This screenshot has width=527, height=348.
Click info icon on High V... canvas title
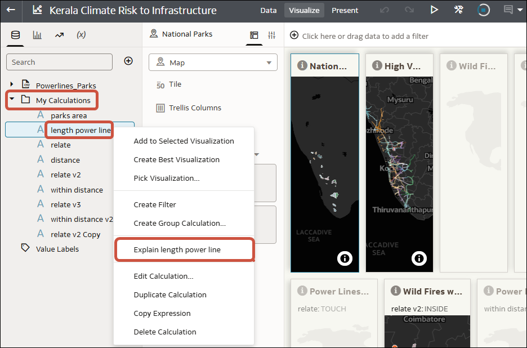click(377, 65)
